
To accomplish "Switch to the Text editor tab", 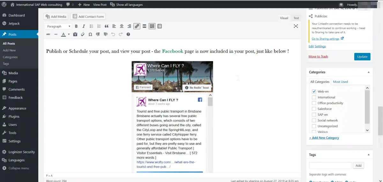I will (296, 18).
